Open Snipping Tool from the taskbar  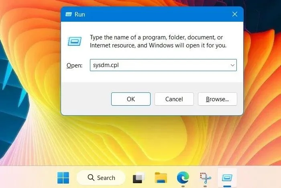coord(206,178)
